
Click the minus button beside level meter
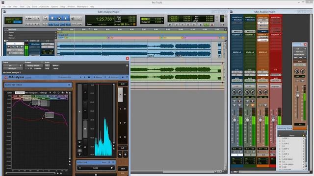click(85, 110)
